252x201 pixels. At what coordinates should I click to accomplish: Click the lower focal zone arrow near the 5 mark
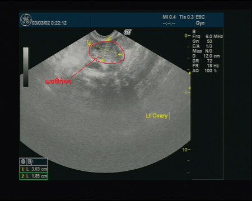click(x=189, y=88)
